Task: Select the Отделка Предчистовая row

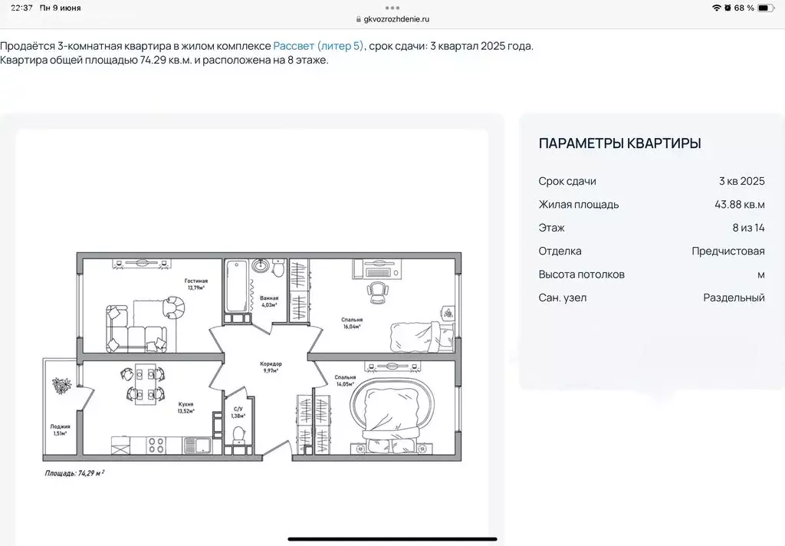Action: [x=652, y=251]
